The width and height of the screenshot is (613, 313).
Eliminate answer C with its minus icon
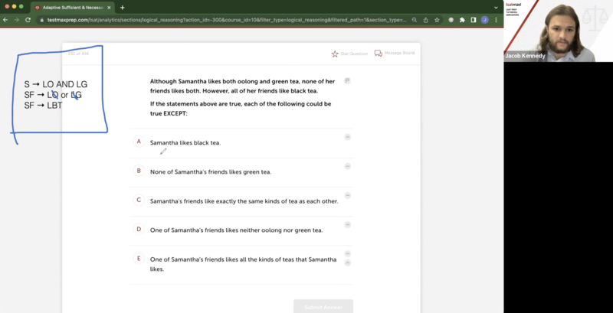[x=347, y=195]
